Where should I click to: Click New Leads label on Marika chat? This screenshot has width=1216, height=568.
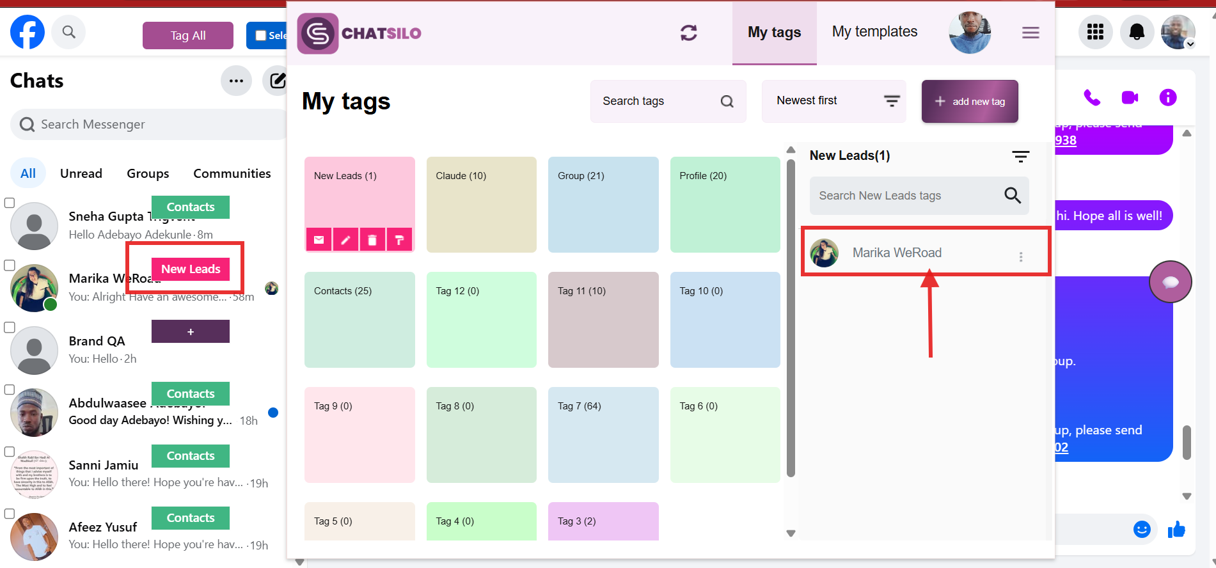[x=191, y=269]
